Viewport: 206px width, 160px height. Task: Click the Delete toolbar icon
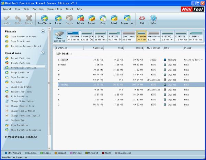(81, 20)
